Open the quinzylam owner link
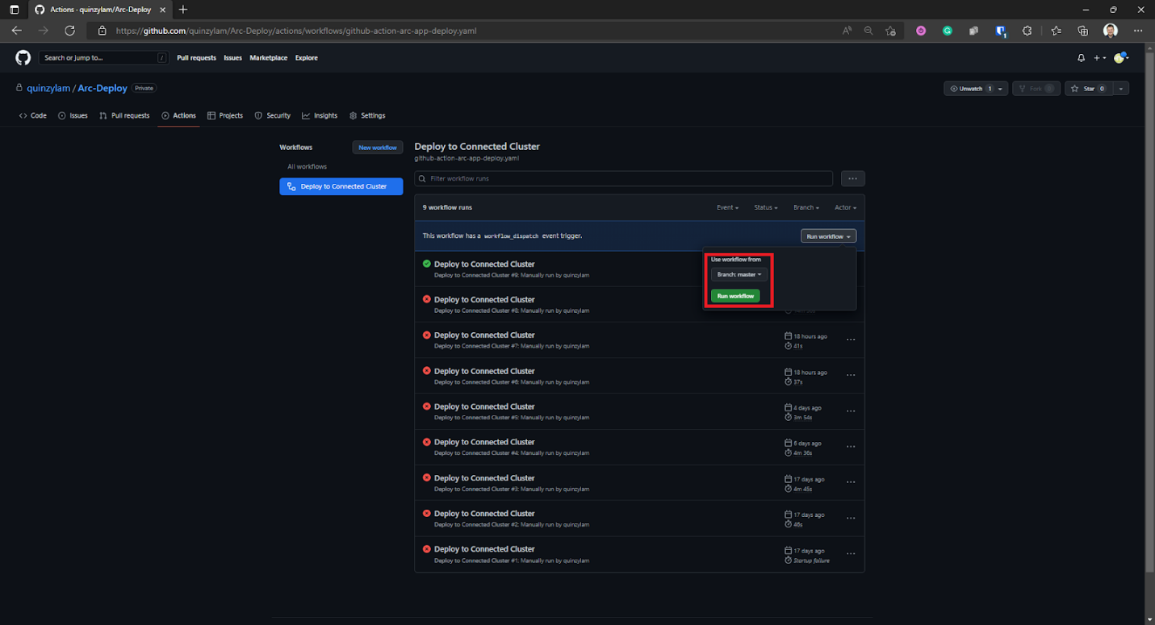This screenshot has height=625, width=1155. (x=48, y=89)
